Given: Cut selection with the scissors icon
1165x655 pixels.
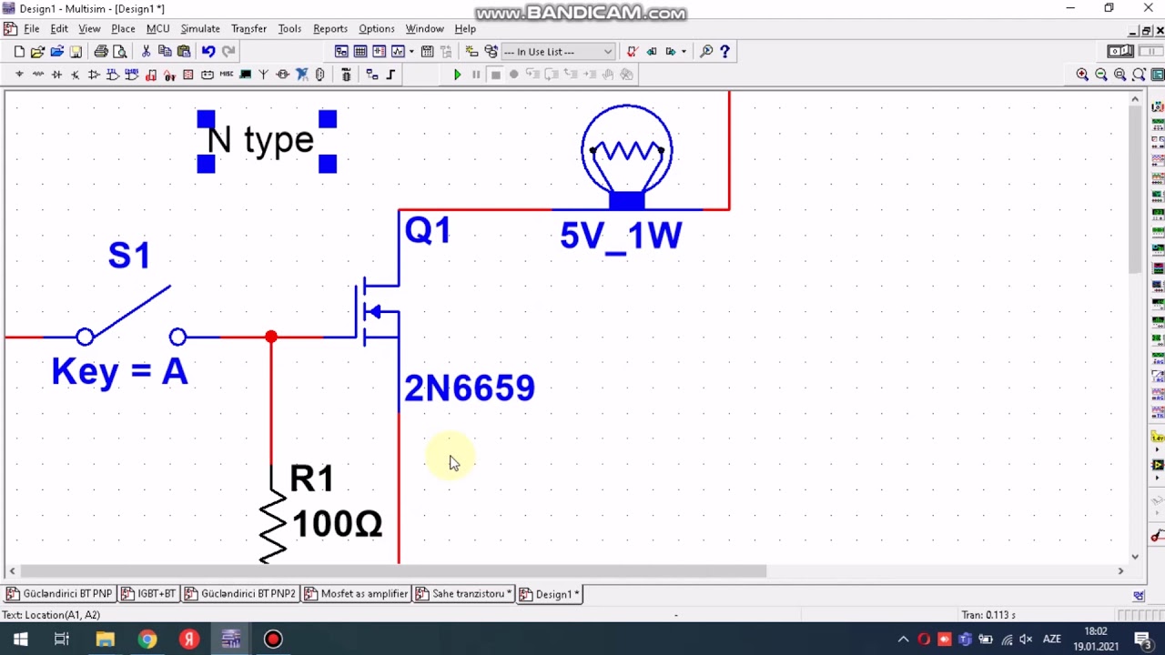Looking at the screenshot, I should (x=146, y=51).
